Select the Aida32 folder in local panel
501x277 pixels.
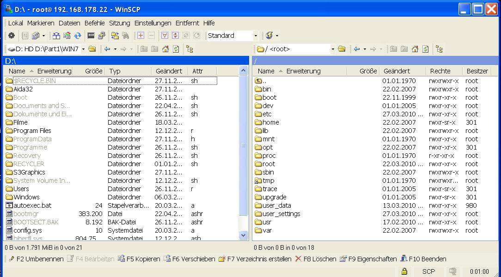(19, 89)
